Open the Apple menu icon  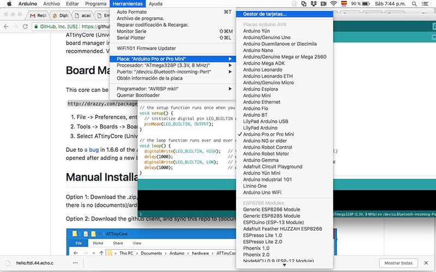coord(9,4)
